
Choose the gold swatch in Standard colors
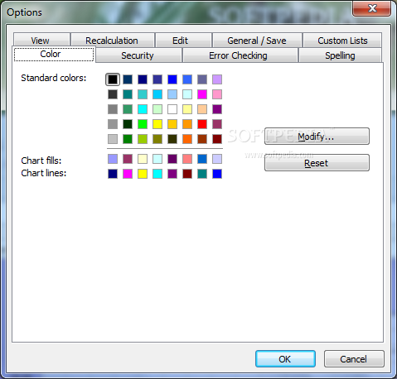(x=172, y=124)
